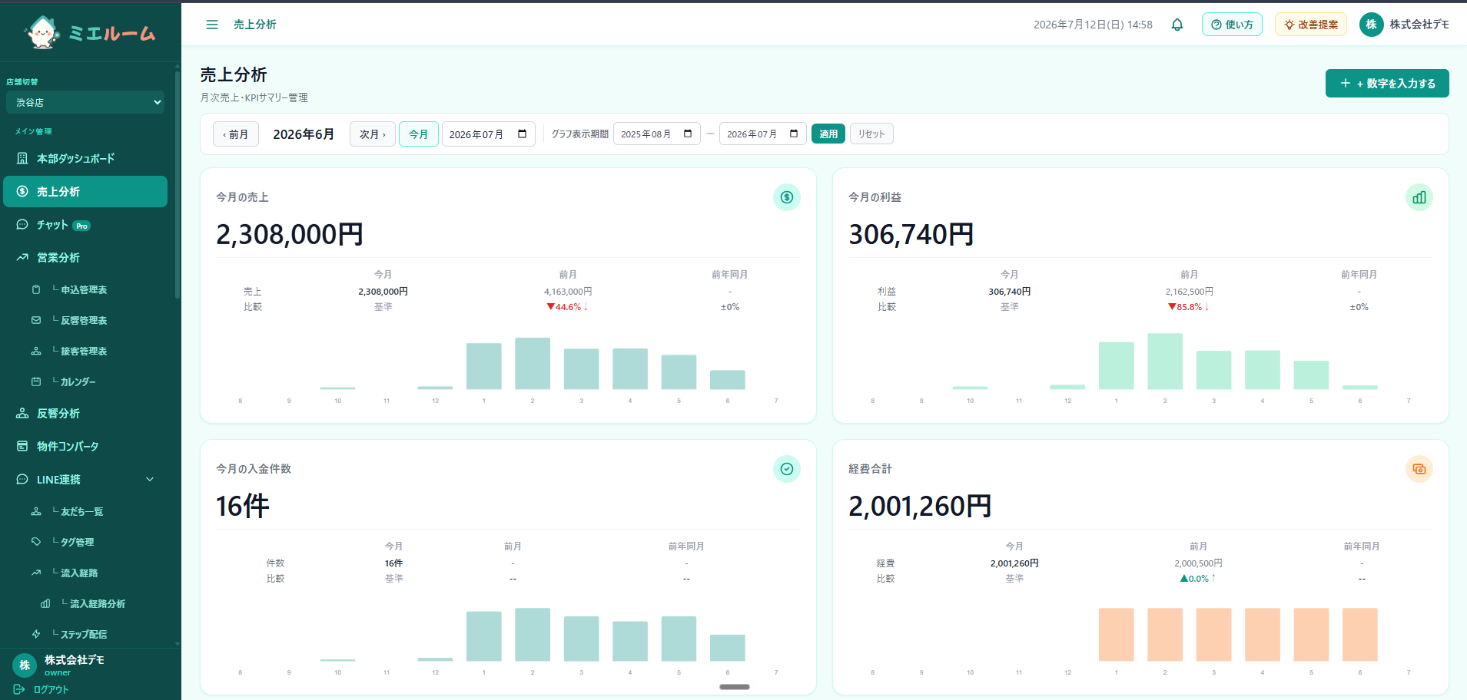
Task: Click the 数字を入力する button
Action: coord(1387,84)
